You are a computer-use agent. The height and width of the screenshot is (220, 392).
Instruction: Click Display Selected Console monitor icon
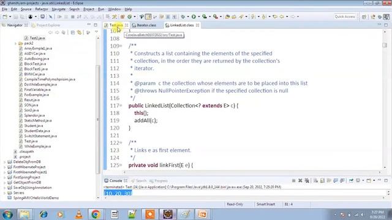358,181
